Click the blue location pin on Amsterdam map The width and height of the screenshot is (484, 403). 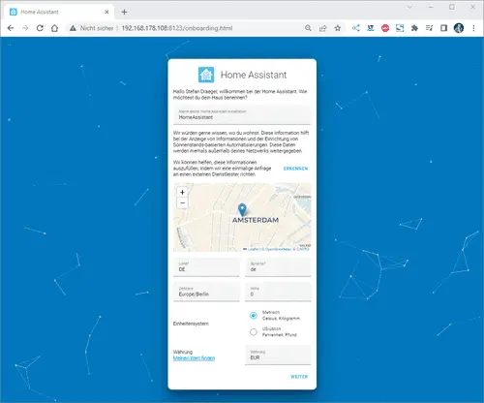click(242, 210)
